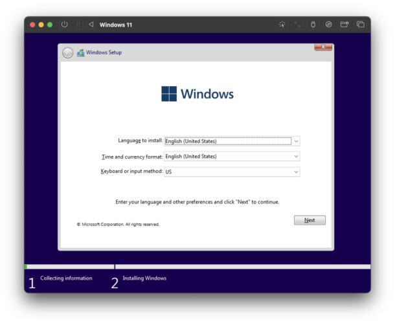This screenshot has width=395, height=325.
Task: Click the macOS green fullscreen button
Action: point(50,25)
